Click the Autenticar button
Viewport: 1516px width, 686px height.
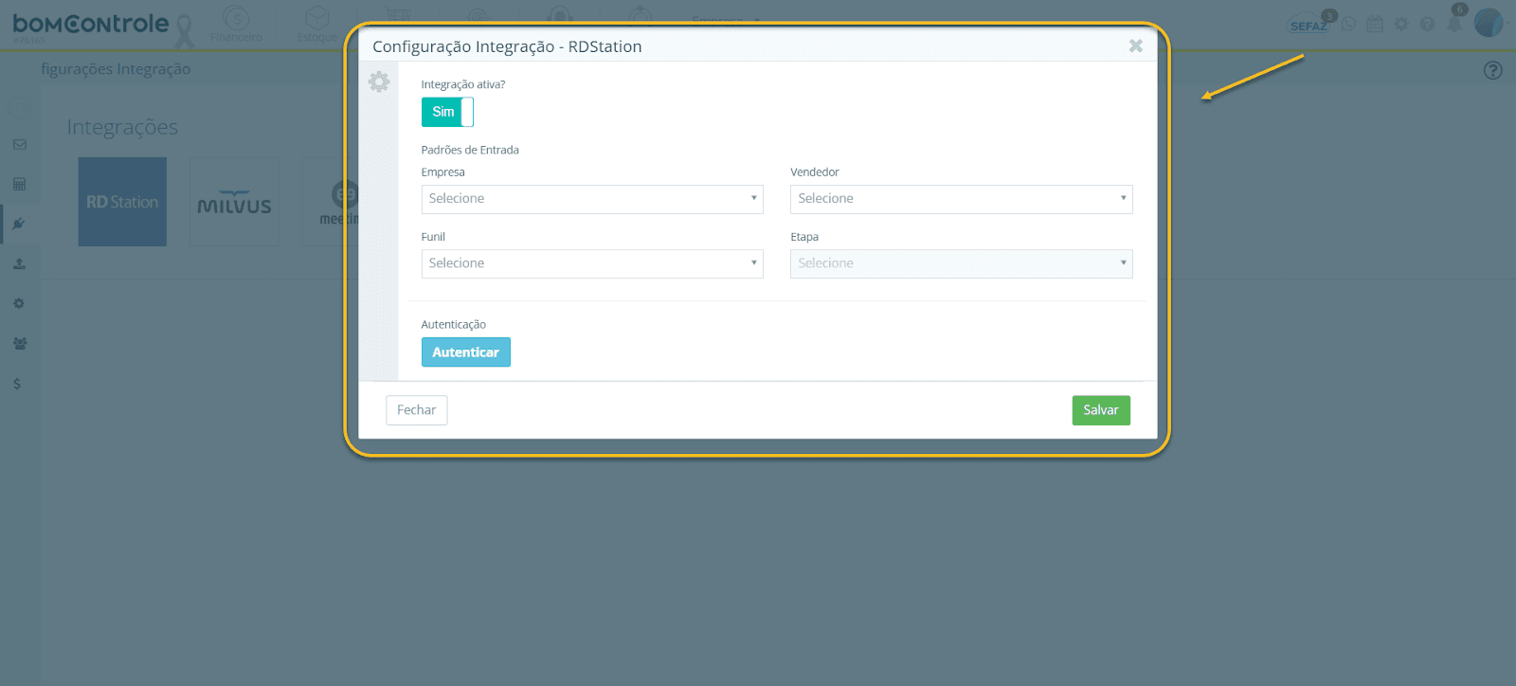click(465, 352)
